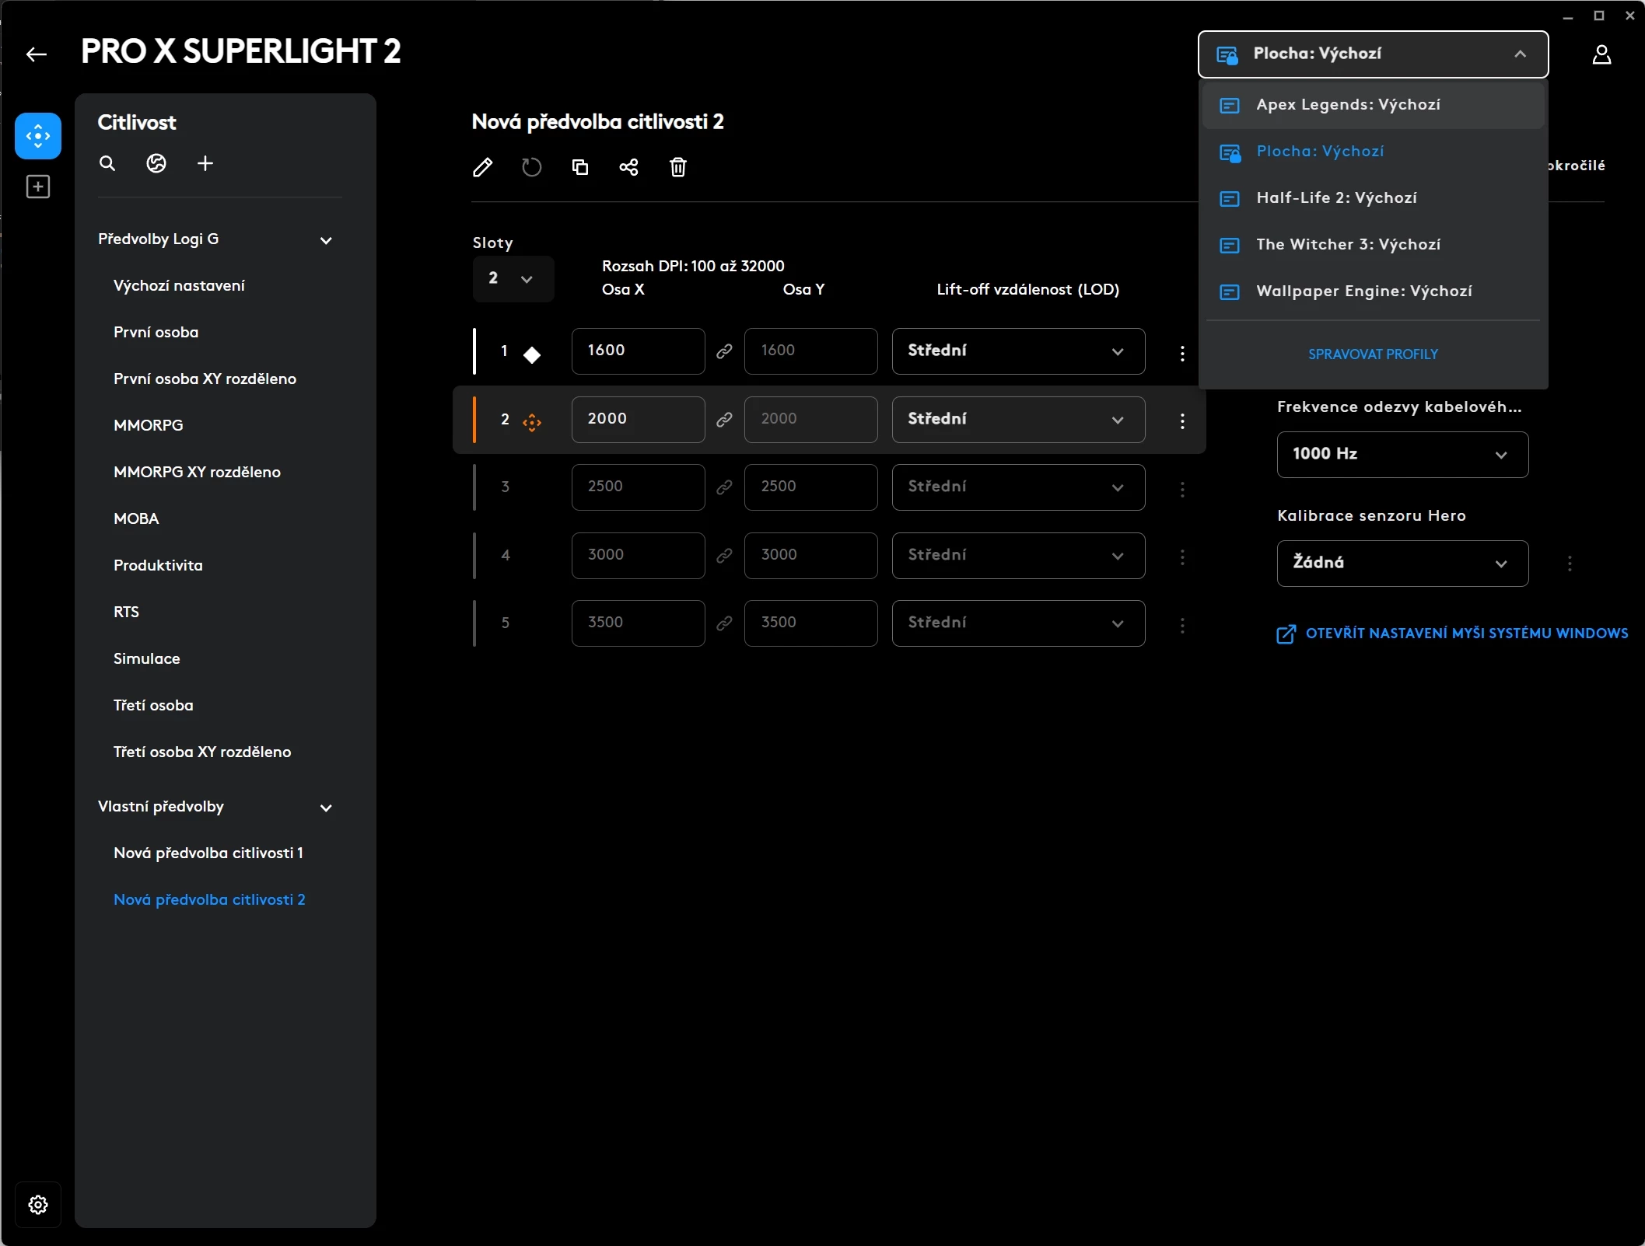This screenshot has height=1246, width=1645.
Task: Select the První osoba preset
Action: 156,333
